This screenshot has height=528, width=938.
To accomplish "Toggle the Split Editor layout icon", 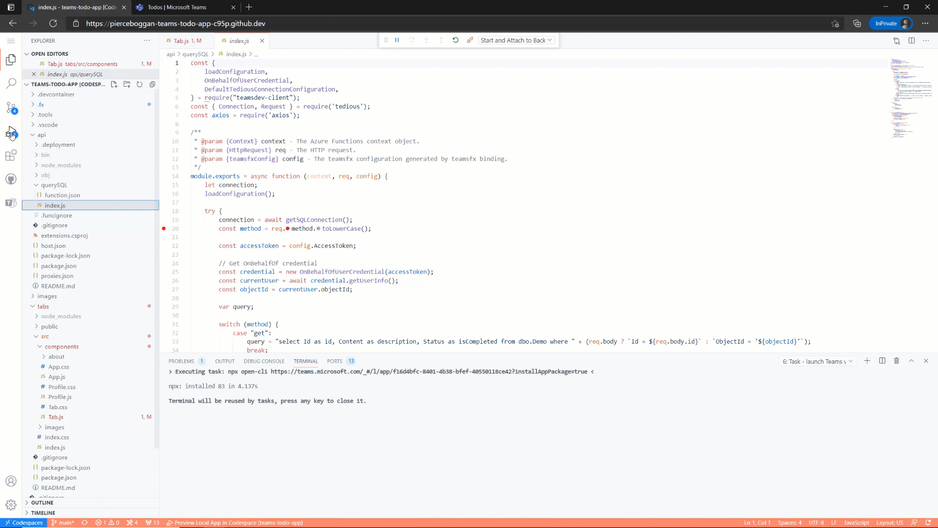I will click(x=912, y=41).
